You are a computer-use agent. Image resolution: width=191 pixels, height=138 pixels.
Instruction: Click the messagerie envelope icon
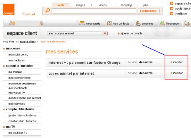point(82,23)
